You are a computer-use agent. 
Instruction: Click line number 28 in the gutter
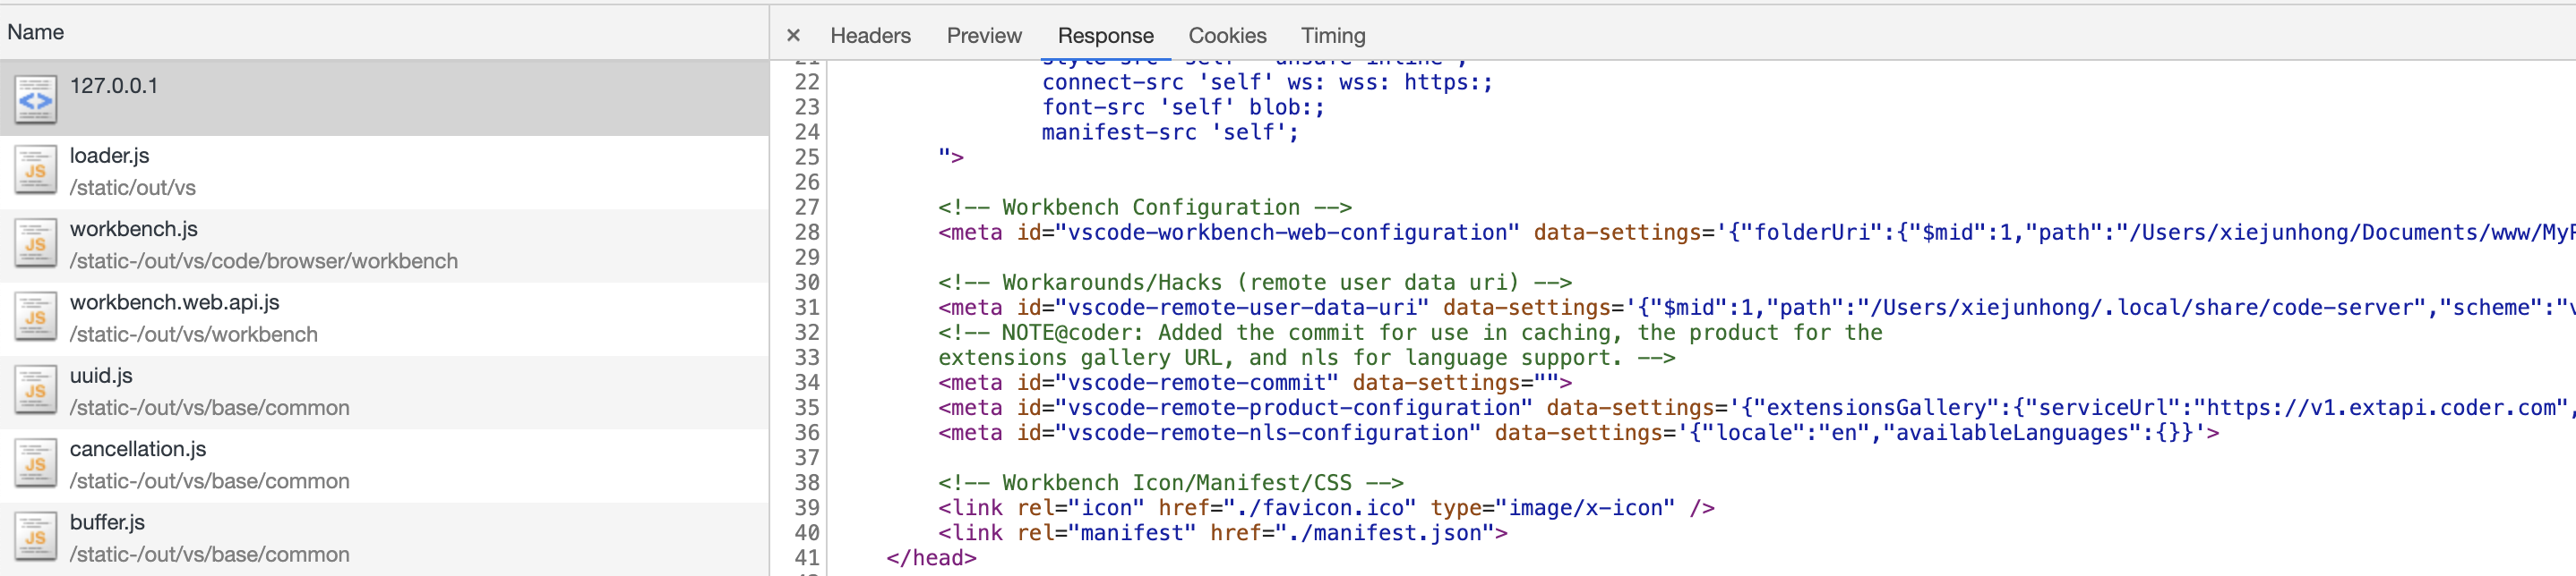point(807,233)
